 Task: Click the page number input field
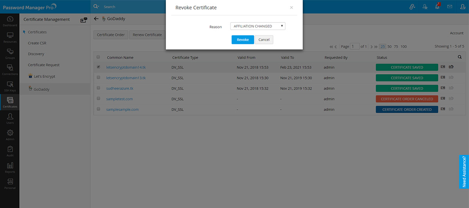click(355, 47)
